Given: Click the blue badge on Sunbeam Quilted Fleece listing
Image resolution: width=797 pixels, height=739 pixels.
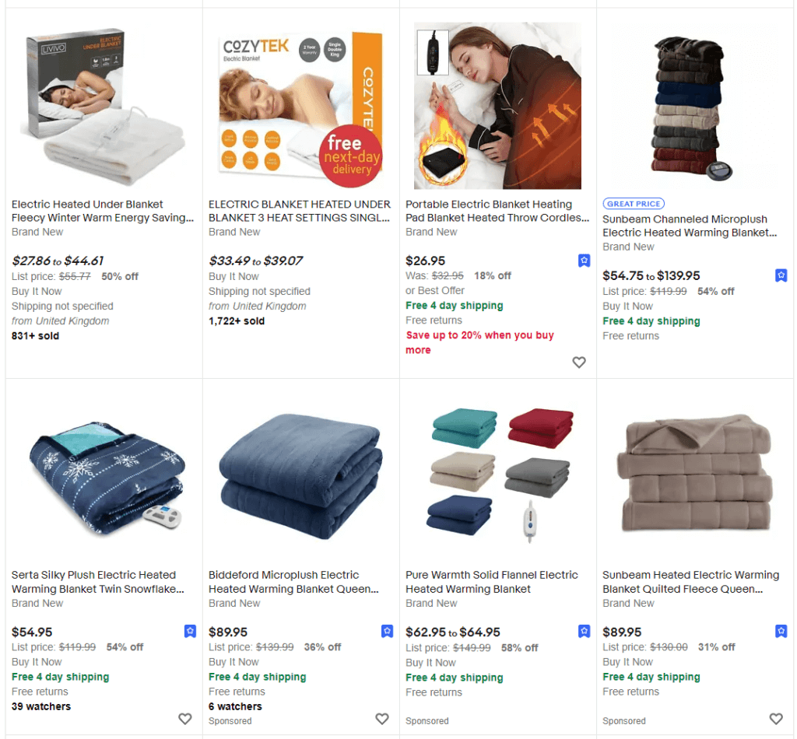Looking at the screenshot, I should (781, 632).
